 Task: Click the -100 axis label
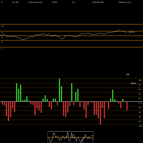coord(140,126)
